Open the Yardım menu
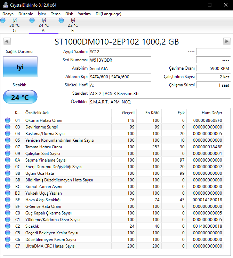233x258 pixels. 84,14
